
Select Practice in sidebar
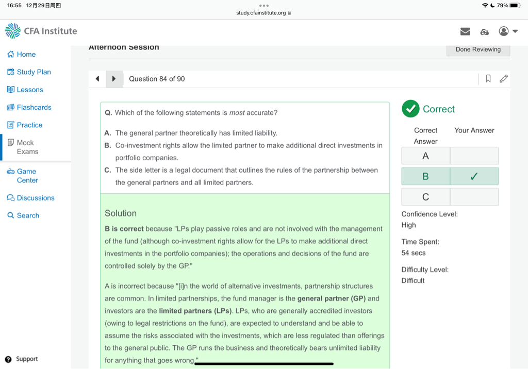[x=29, y=125]
